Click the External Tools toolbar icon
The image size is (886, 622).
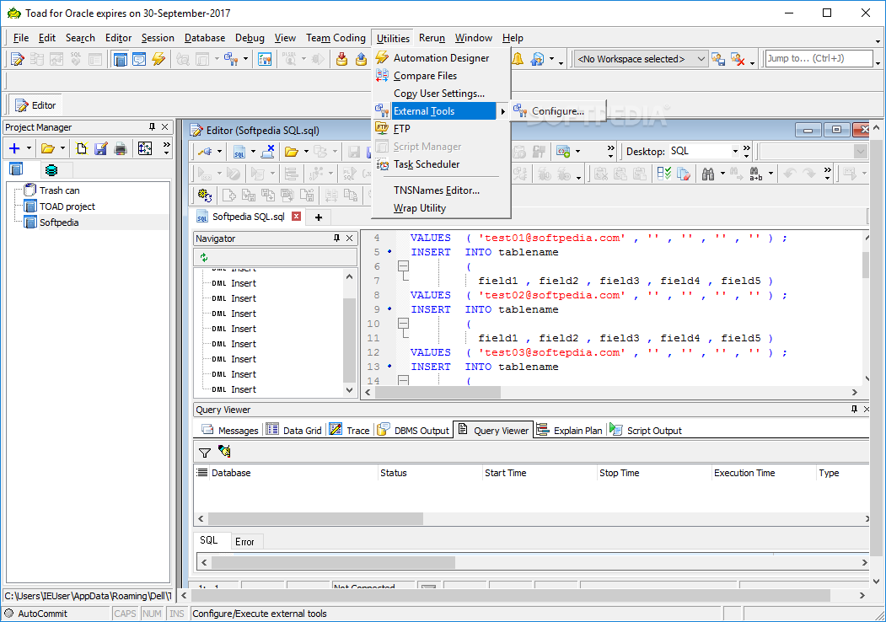(x=231, y=59)
